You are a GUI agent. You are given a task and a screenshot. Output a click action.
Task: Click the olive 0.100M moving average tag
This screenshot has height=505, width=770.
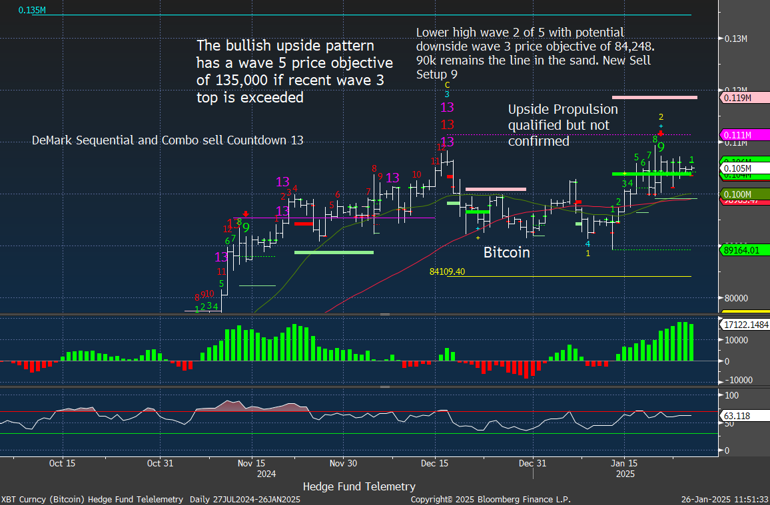tap(745, 194)
